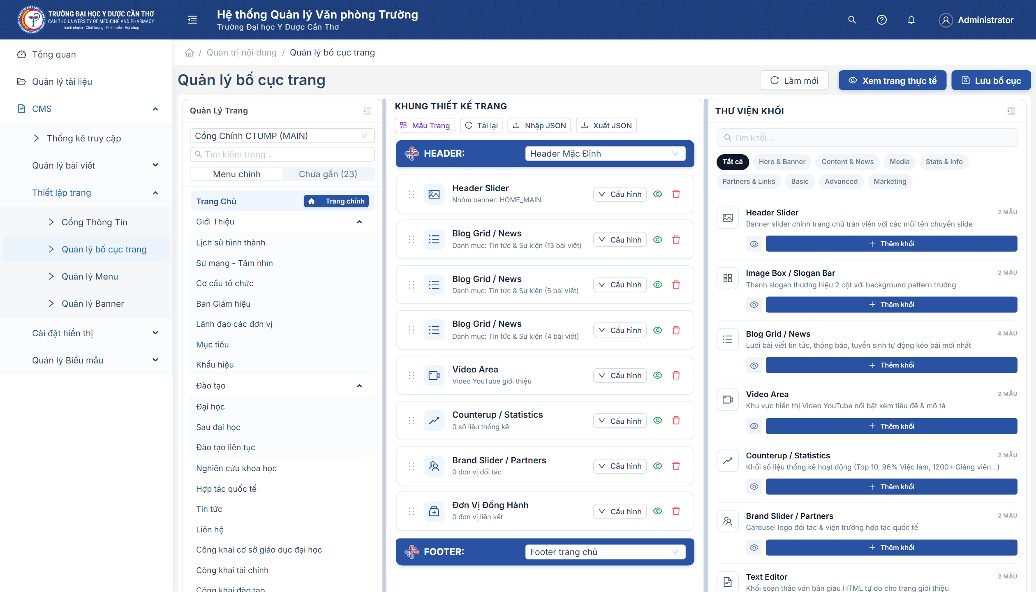Select the Nghiên cứu khoa học page
The height and width of the screenshot is (592, 1036).
(x=236, y=468)
